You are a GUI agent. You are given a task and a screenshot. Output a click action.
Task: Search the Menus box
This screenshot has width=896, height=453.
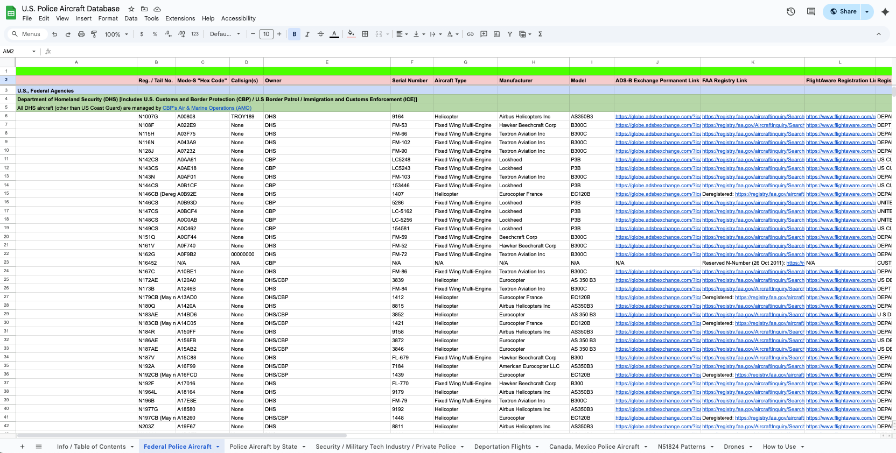(26, 34)
